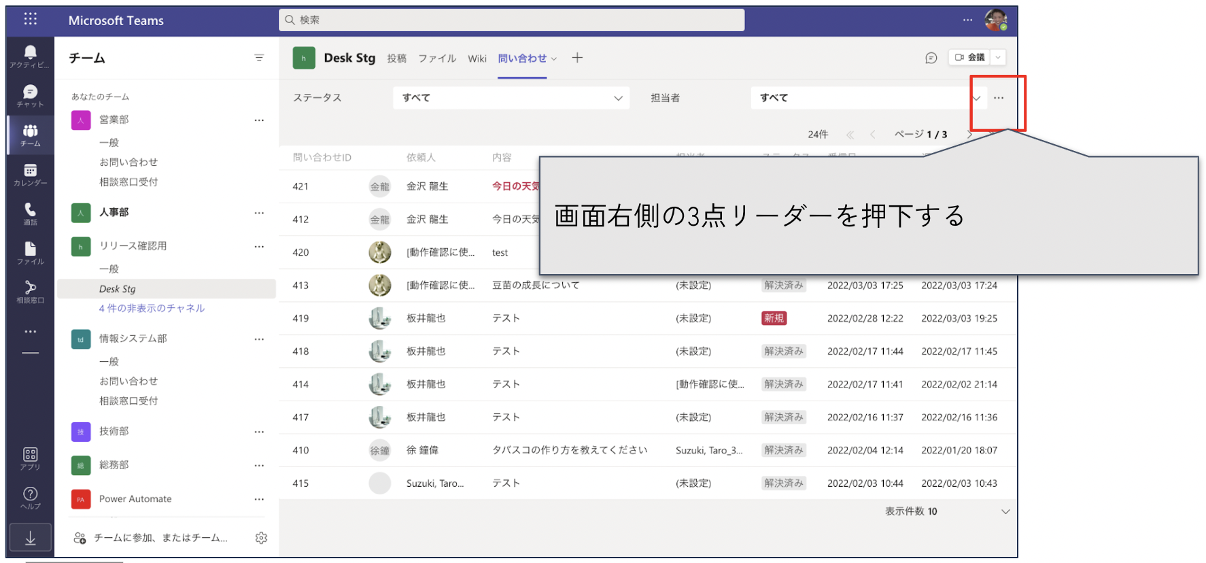Screen dimensions: 1206x563
Task: Open the test inquiry in row 420
Action: click(500, 252)
